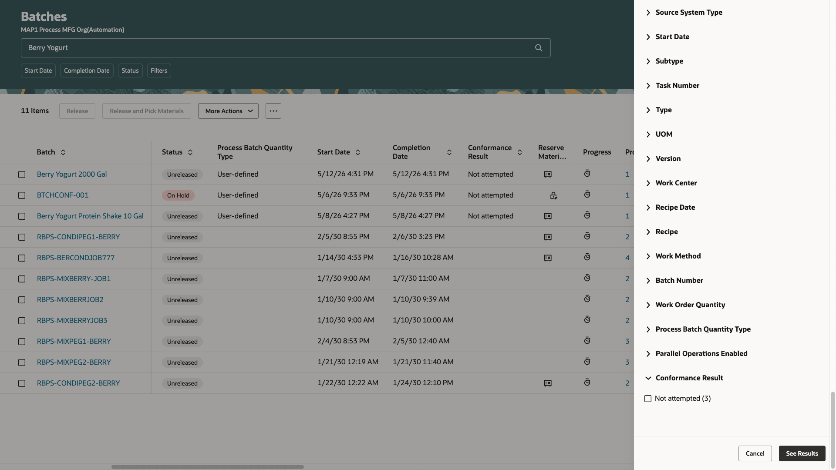836x470 pixels.
Task: Sort table by Completion Date column arrows
Action: coord(449,152)
